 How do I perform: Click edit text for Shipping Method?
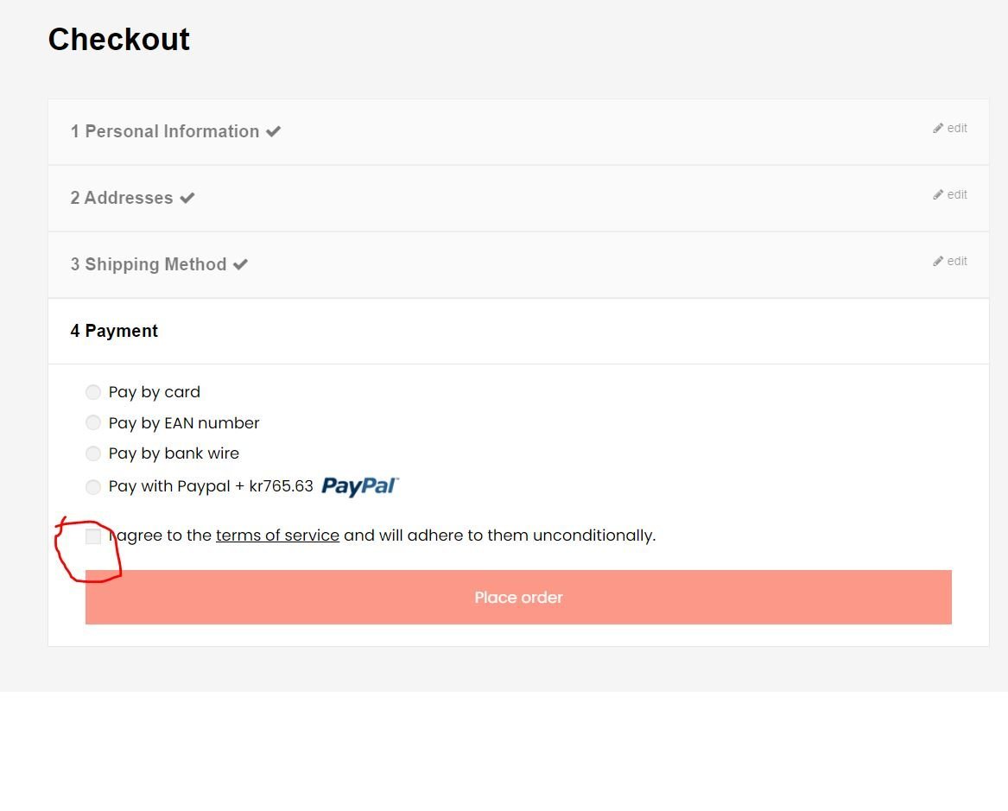point(957,261)
